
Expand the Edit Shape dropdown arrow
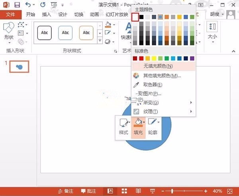(26, 25)
